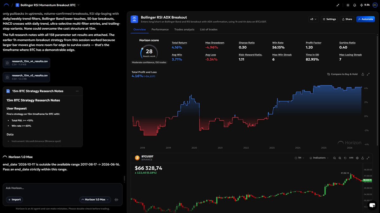Start voice input with waveform icon
Screen dimensions: 380x213
click(116, 199)
